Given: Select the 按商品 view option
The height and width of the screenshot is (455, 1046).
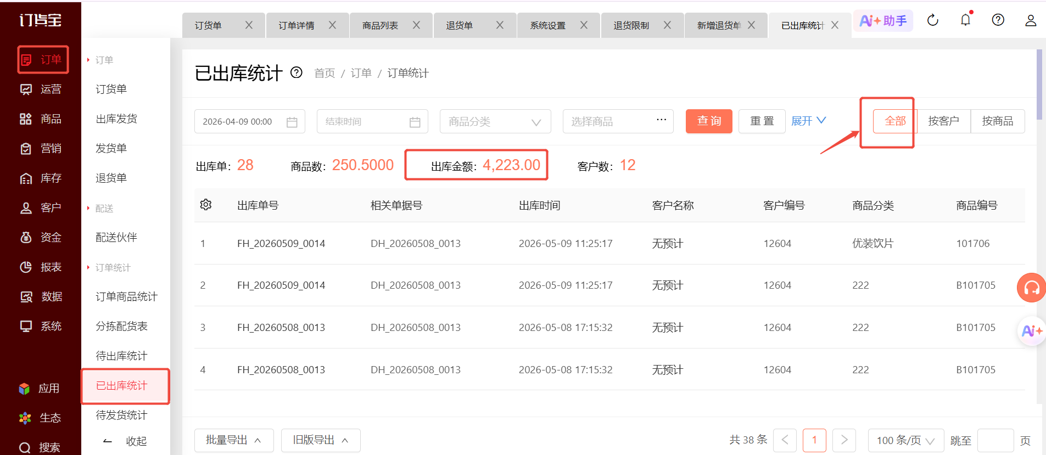Looking at the screenshot, I should 998,121.
